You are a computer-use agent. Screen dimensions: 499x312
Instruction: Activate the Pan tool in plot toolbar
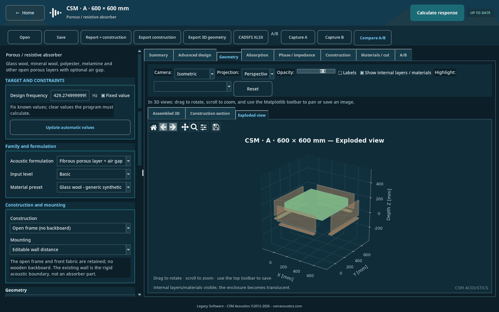pos(185,127)
